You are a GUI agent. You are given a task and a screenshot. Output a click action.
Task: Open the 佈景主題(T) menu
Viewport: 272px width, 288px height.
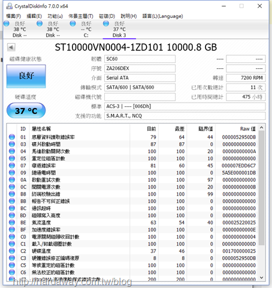coord(81,16)
